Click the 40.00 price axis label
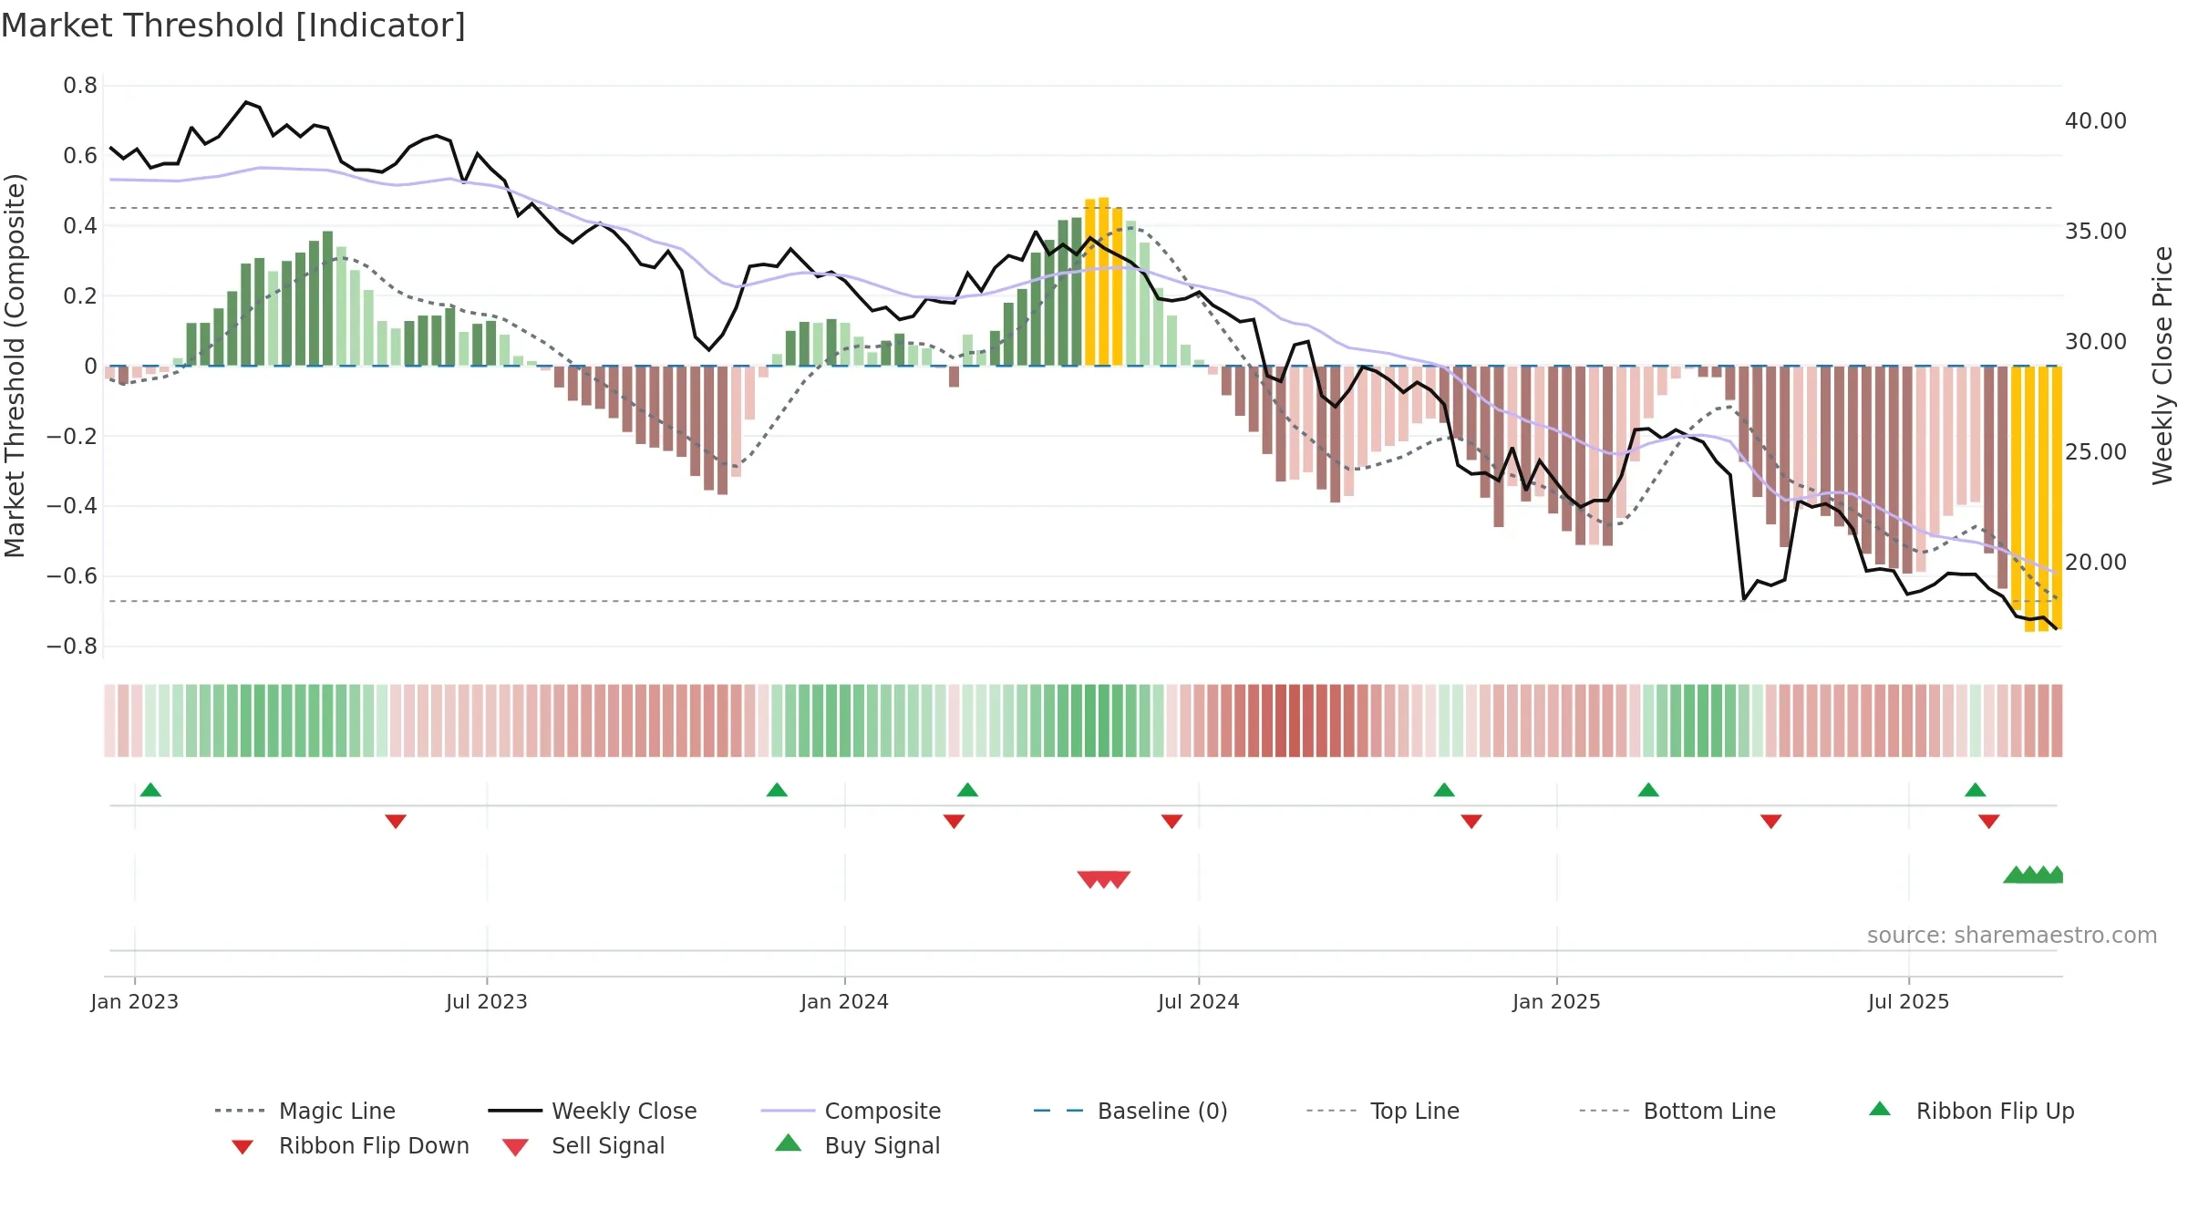This screenshot has height=1231, width=2188. (x=2096, y=121)
